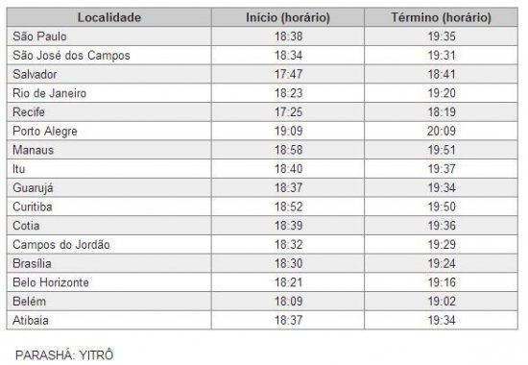Image resolution: width=528 pixels, height=365 pixels.
Task: Select the São José dos Campos cell
Action: click(109, 56)
